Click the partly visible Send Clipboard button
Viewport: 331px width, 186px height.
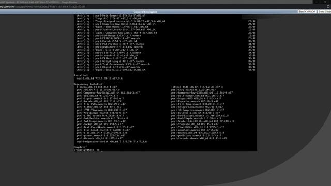324,12
